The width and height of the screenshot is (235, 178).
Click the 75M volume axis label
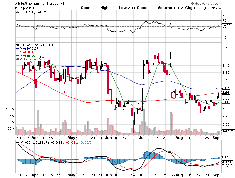pyautogui.click(x=11, y=116)
